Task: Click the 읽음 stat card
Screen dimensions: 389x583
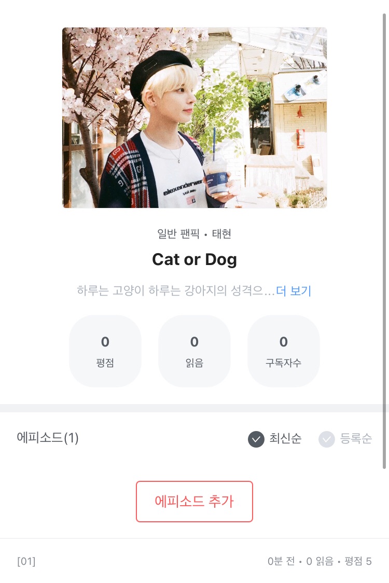Action: (x=195, y=351)
